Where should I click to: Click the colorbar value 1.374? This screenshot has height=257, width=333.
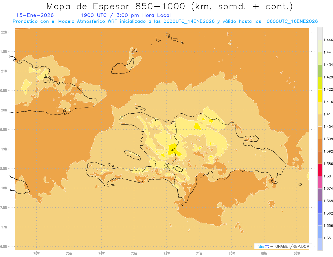tap(328, 189)
